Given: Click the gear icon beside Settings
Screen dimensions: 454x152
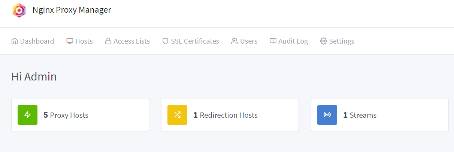Looking at the screenshot, I should (324, 41).
